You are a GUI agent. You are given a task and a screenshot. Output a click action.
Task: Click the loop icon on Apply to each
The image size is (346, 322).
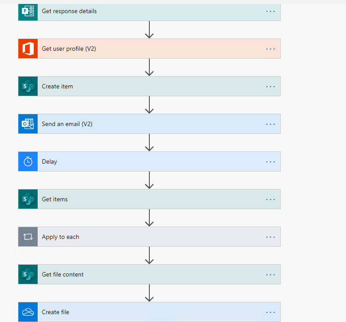(28, 237)
